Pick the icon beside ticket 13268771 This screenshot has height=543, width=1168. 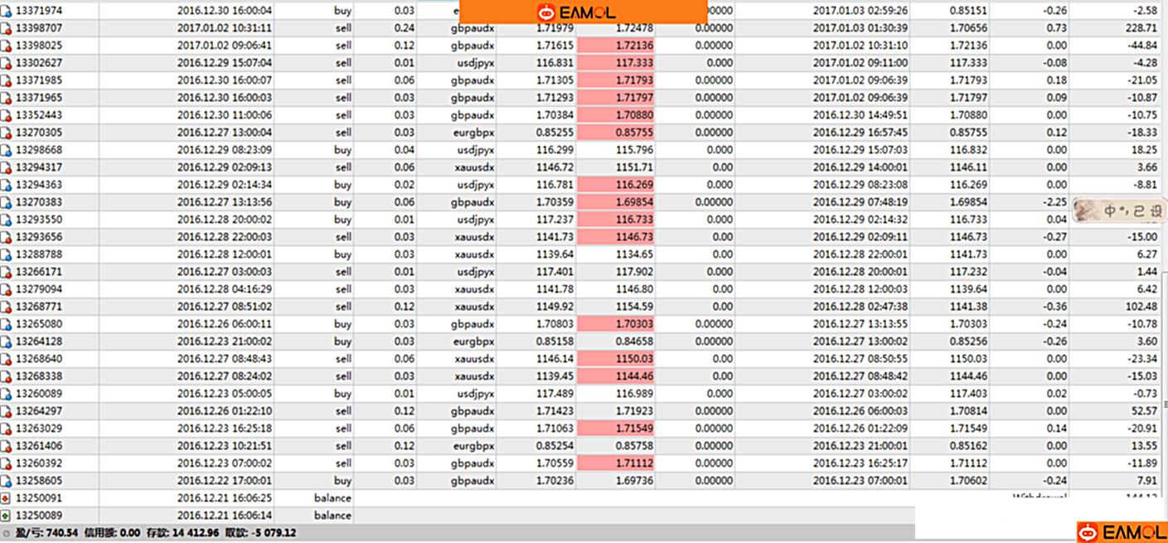click(x=6, y=307)
